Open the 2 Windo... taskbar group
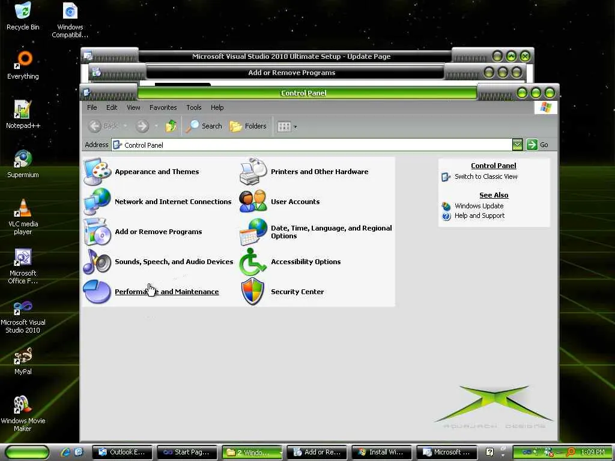The image size is (615, 461). [252, 453]
